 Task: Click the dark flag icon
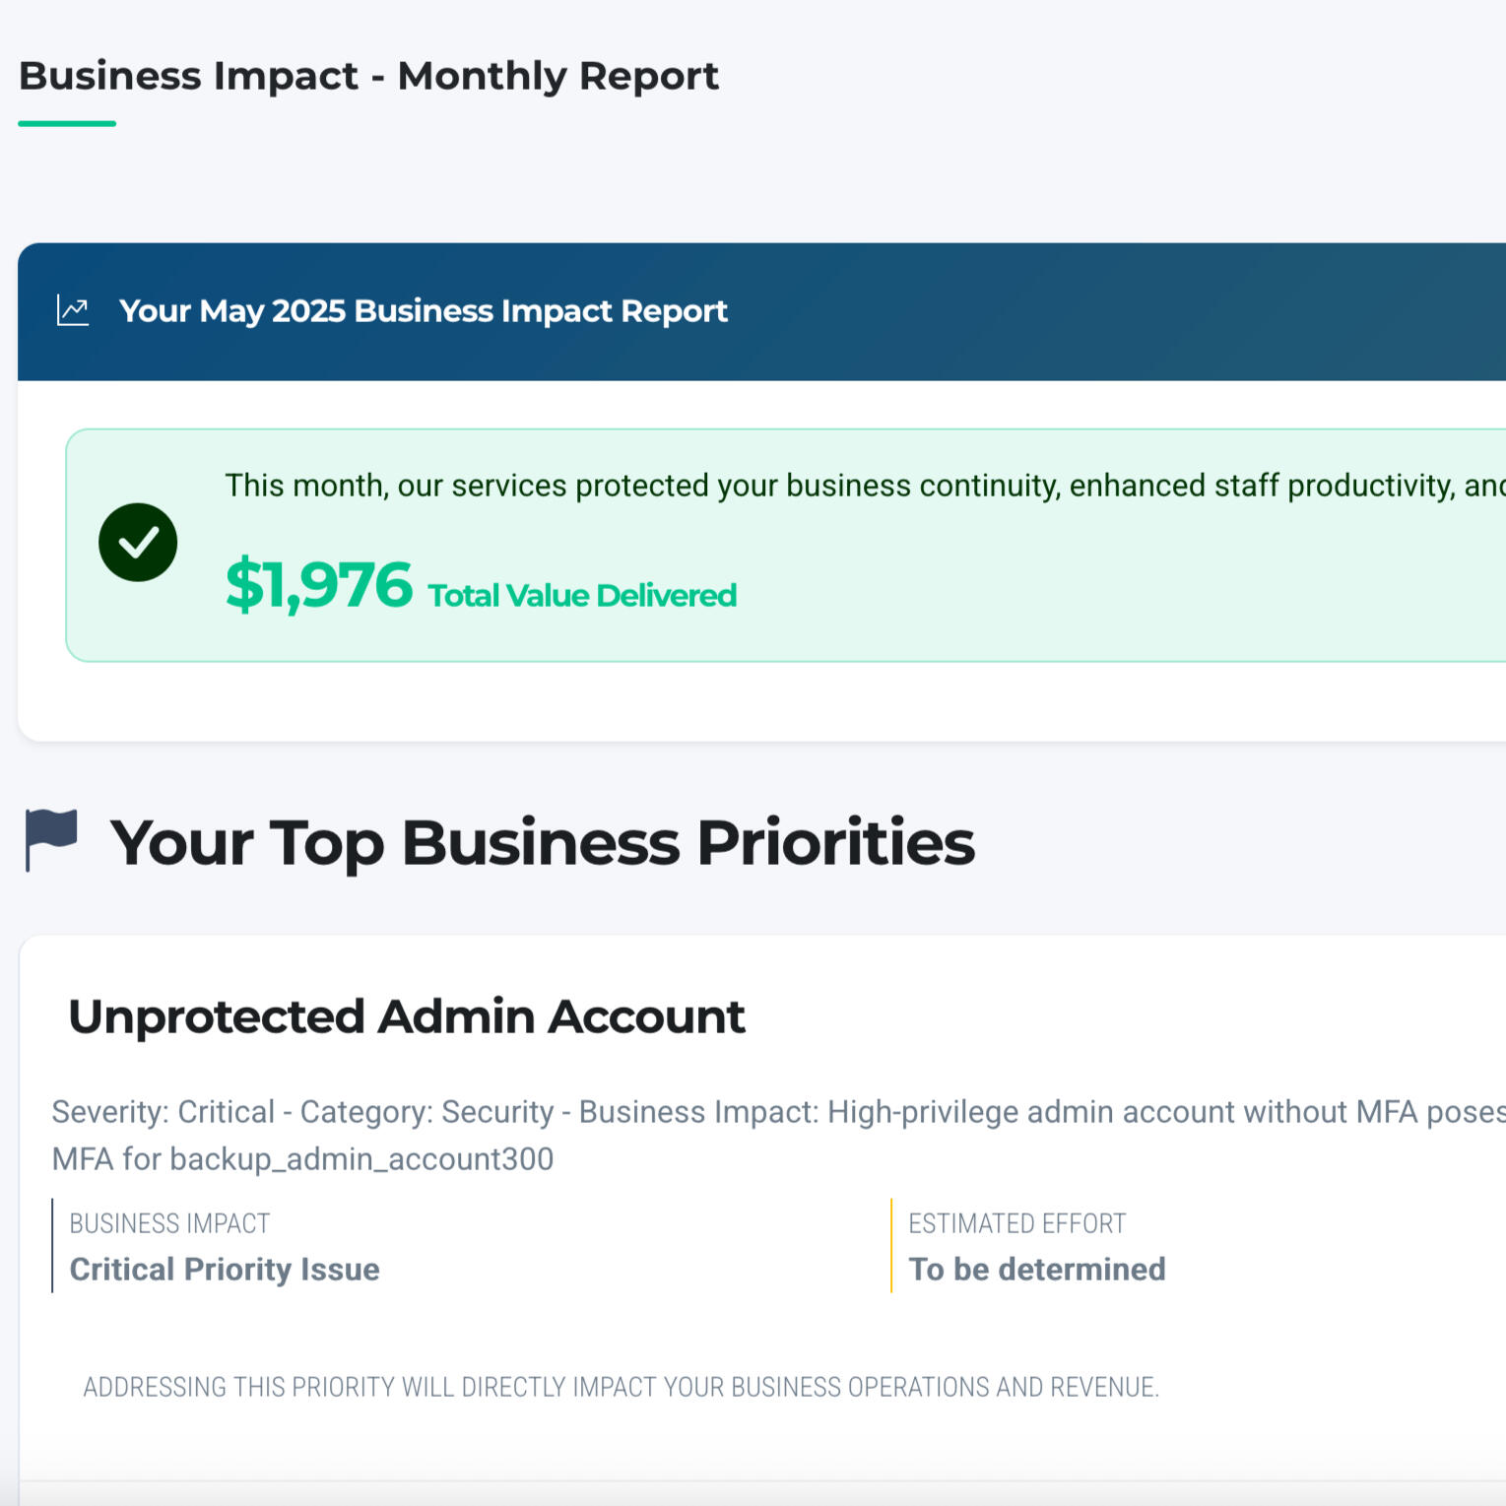point(51,839)
